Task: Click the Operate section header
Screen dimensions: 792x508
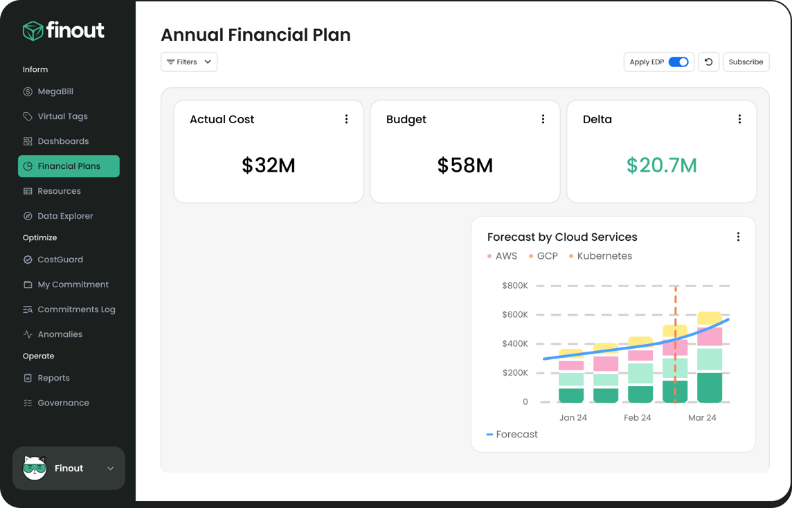Action: tap(38, 356)
